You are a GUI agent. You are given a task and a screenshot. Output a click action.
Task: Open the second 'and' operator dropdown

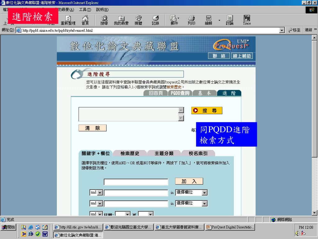[x=96, y=204]
